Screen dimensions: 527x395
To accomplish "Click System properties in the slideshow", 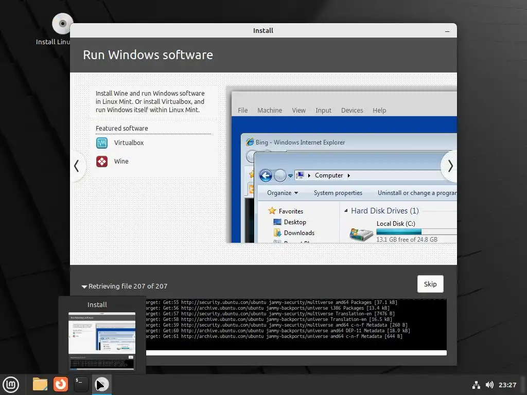I will click(338, 193).
